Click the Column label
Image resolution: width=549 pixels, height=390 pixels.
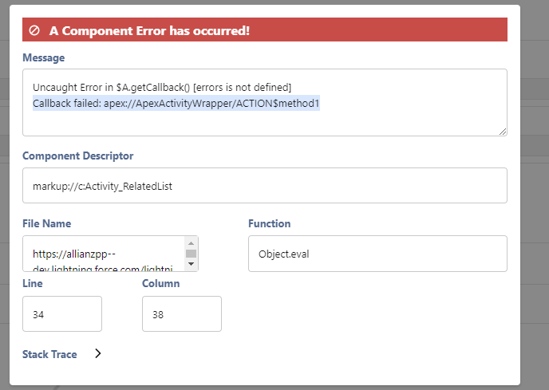point(160,283)
